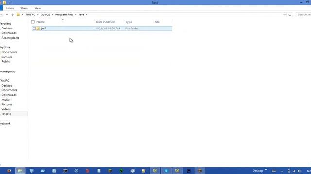
Task: Open Desktop under Favorites
Action: click(7, 29)
